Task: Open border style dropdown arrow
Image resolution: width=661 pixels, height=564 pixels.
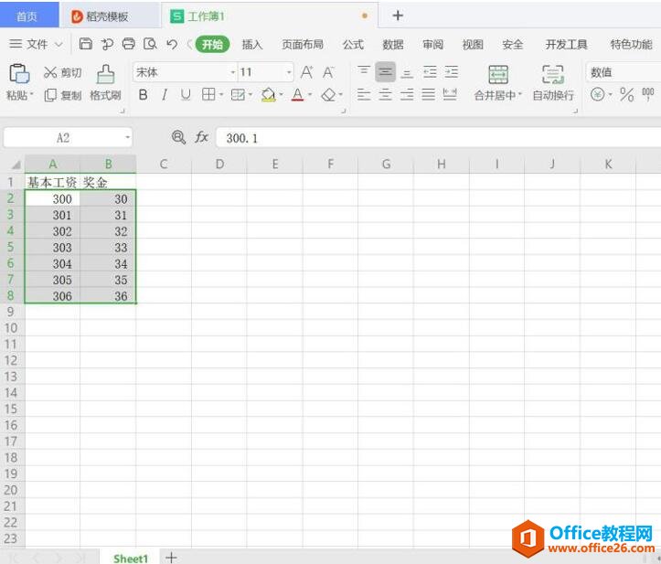Action: [x=221, y=95]
